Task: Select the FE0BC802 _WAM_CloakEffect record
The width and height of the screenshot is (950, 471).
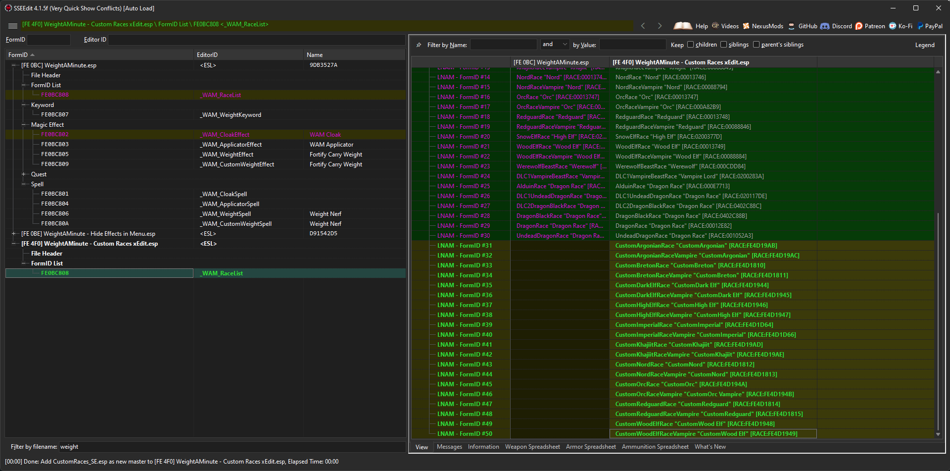Action: pyautogui.click(x=205, y=135)
